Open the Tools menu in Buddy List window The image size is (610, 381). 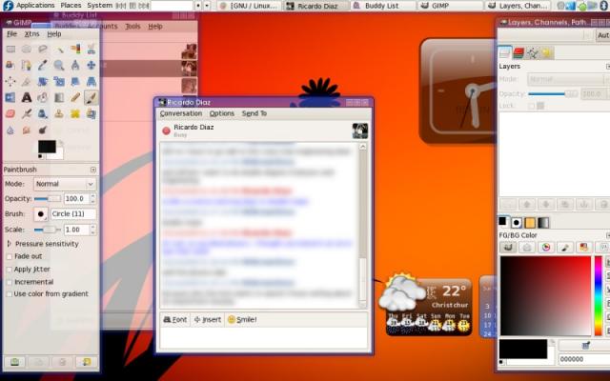pyautogui.click(x=132, y=27)
